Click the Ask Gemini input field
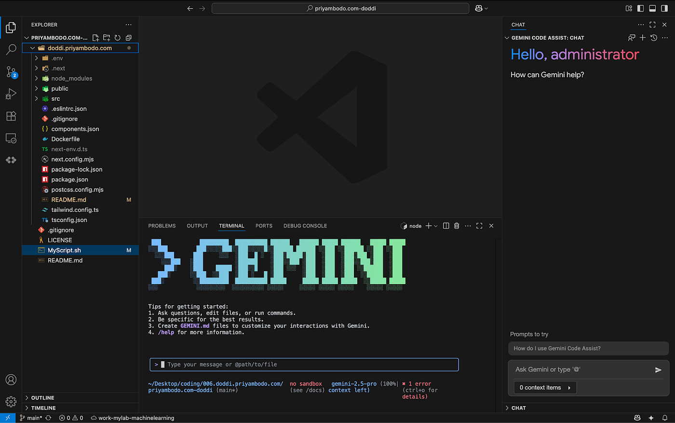The height and width of the screenshot is (423, 675). [x=581, y=369]
